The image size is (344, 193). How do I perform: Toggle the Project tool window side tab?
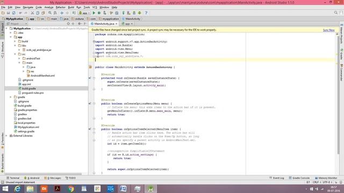(x=2, y=30)
